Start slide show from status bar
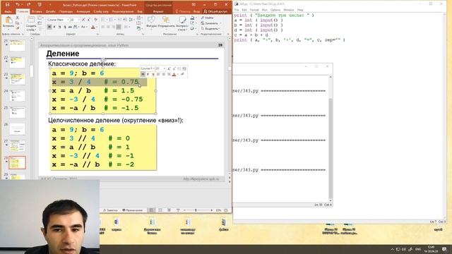Screen dimensions: 452x254 [178, 210]
